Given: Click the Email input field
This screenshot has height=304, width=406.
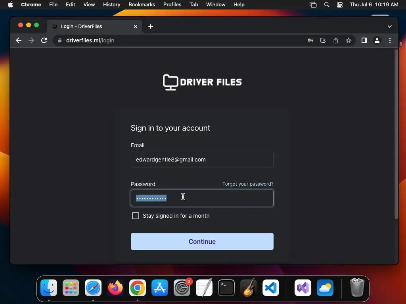Looking at the screenshot, I should tap(202, 159).
